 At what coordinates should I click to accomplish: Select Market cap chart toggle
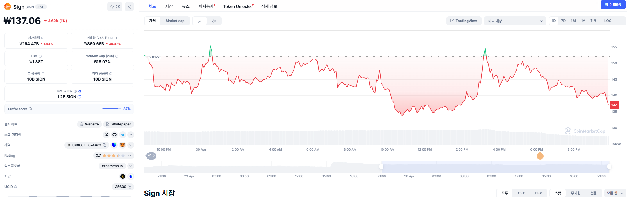[x=175, y=21]
